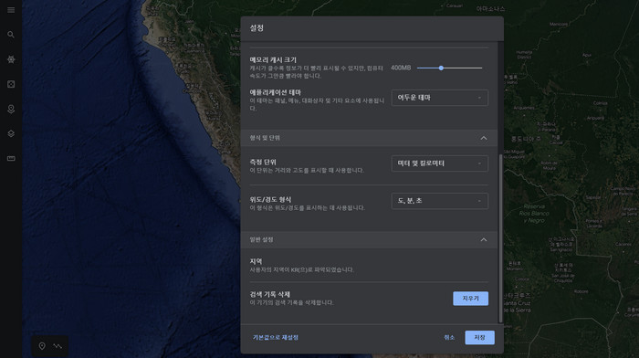This screenshot has width=639, height=358.
Task: Open the hamburger main menu
Action: pos(11,10)
